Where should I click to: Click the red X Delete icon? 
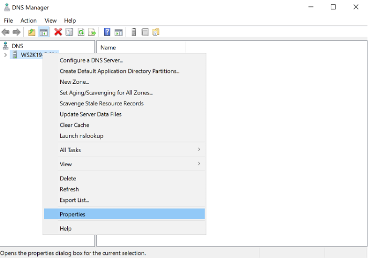(x=58, y=33)
